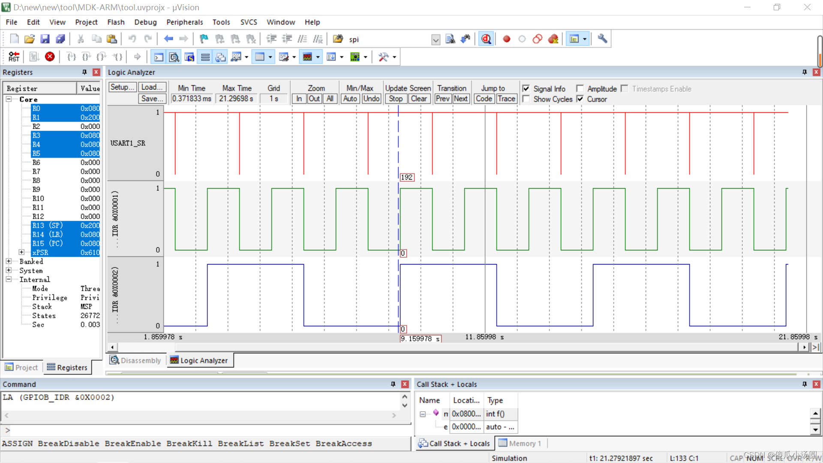The width and height of the screenshot is (823, 463).
Task: Click the Zoom All button
Action: (x=330, y=99)
